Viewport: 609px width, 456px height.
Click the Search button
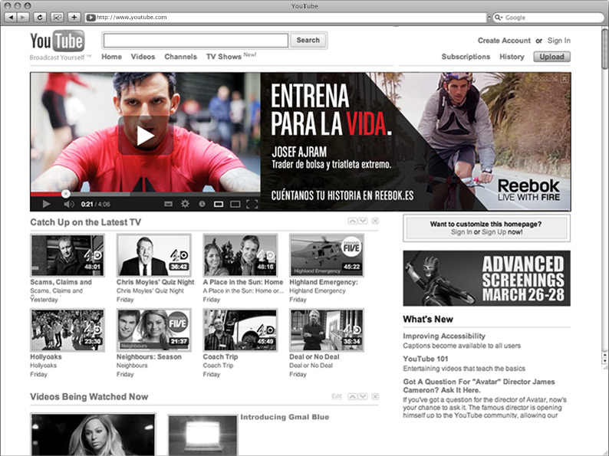click(x=308, y=41)
